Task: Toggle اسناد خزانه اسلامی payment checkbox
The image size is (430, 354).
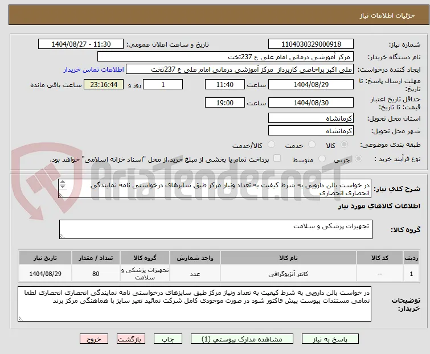Action: [x=277, y=158]
